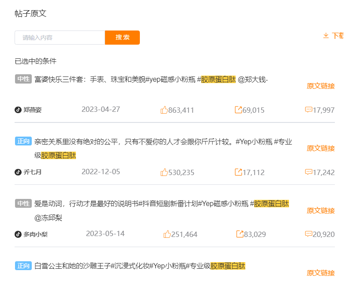Click the Douyin icon beside 乔七月

pyautogui.click(x=18, y=172)
